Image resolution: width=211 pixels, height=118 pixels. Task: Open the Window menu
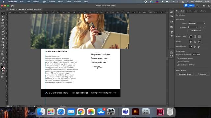(x=77, y=2)
